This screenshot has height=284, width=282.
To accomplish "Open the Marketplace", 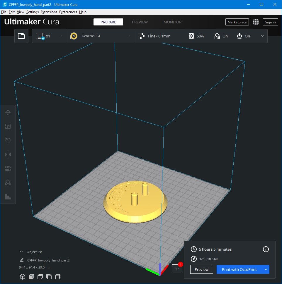I will pos(237,22).
